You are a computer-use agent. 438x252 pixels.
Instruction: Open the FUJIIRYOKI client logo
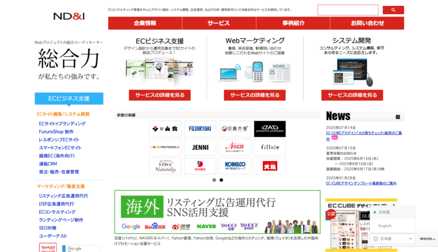[200, 129]
